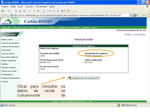
Task: Click Sair to log out
Action: [x=94, y=27]
